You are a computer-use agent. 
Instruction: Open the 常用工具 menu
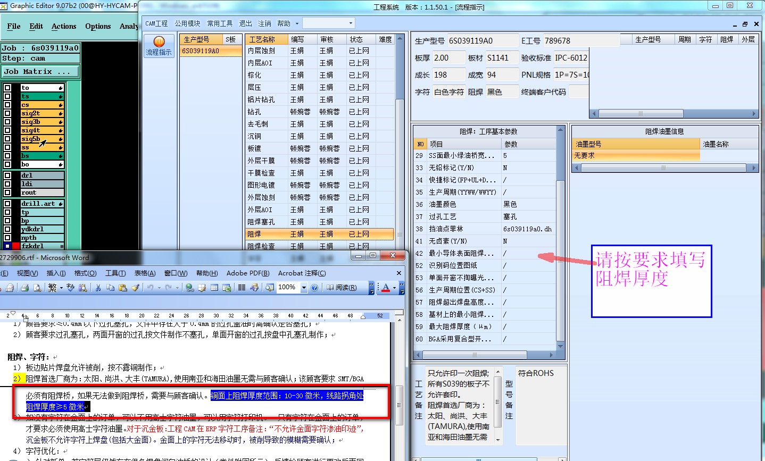point(220,23)
